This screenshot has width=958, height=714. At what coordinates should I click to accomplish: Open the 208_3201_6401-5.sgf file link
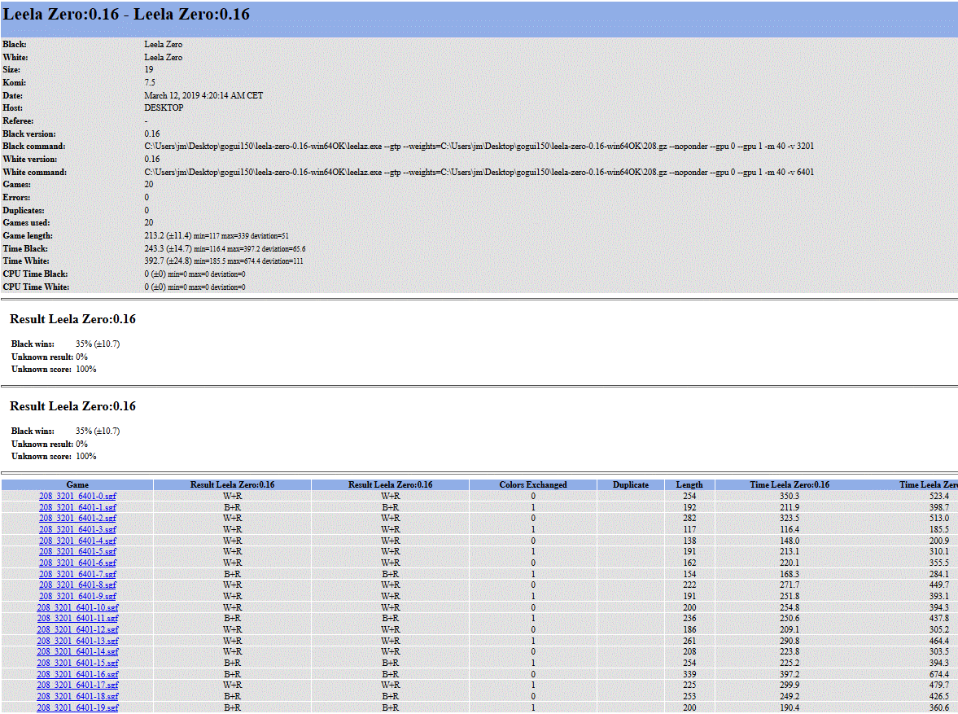coord(77,552)
